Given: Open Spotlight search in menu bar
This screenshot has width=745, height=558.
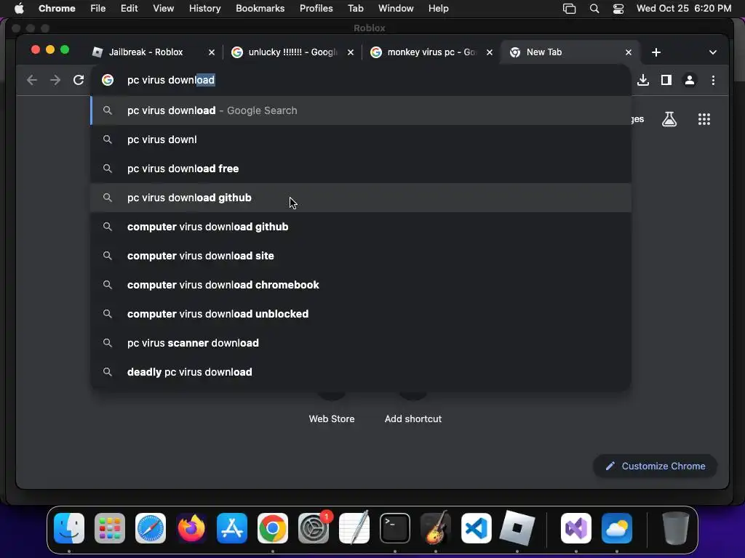Looking at the screenshot, I should coord(594,9).
